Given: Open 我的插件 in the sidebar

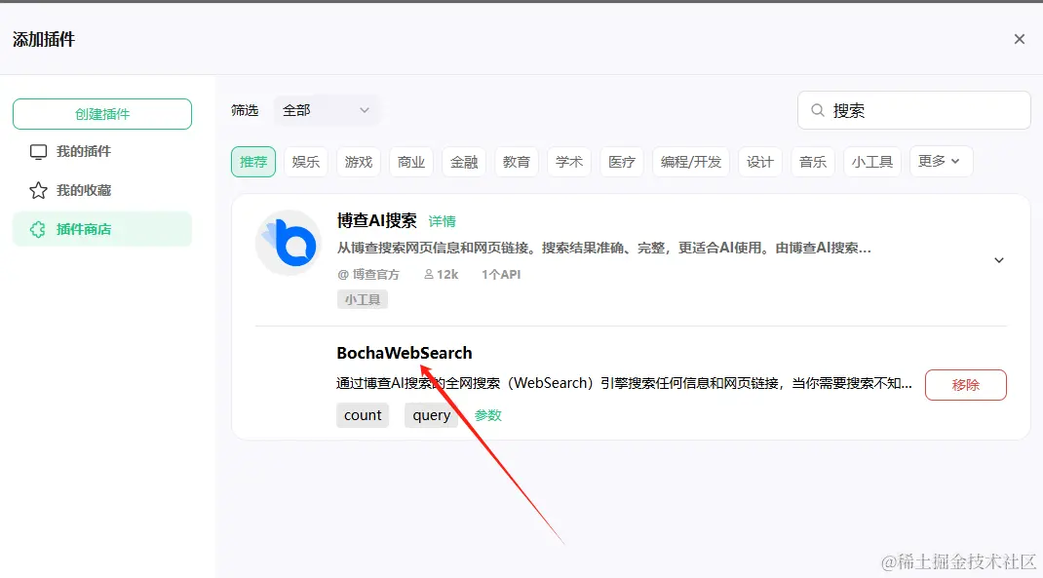Looking at the screenshot, I should tap(102, 152).
